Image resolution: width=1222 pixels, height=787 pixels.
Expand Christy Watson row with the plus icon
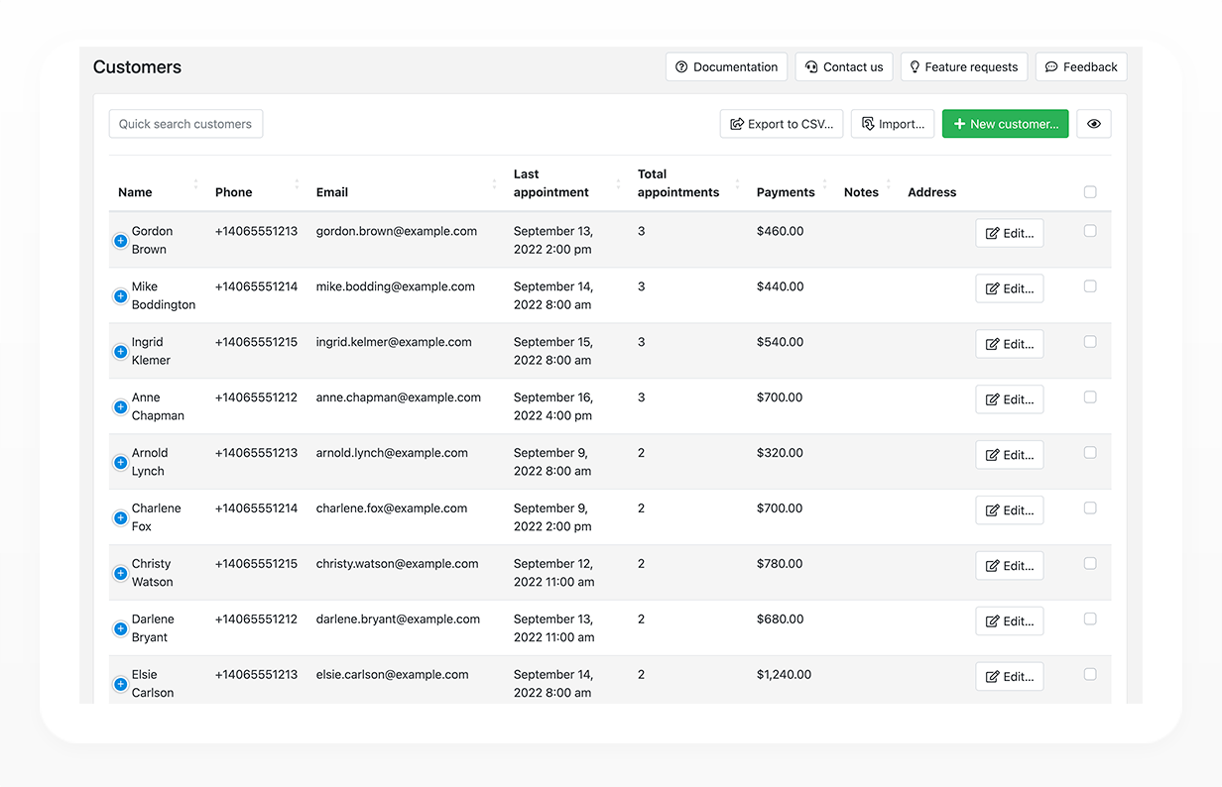click(120, 574)
